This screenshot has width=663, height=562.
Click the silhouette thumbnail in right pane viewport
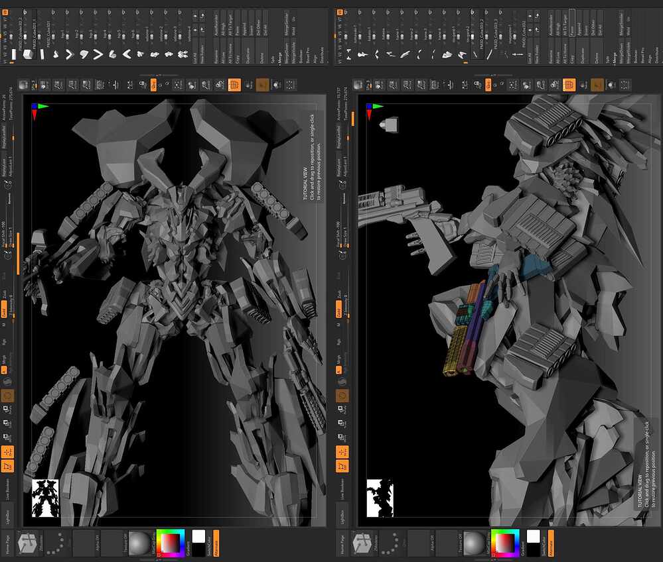(380, 498)
